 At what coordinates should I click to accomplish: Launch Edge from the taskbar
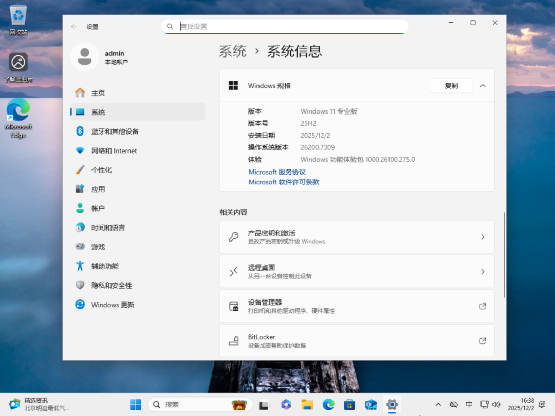point(328,404)
